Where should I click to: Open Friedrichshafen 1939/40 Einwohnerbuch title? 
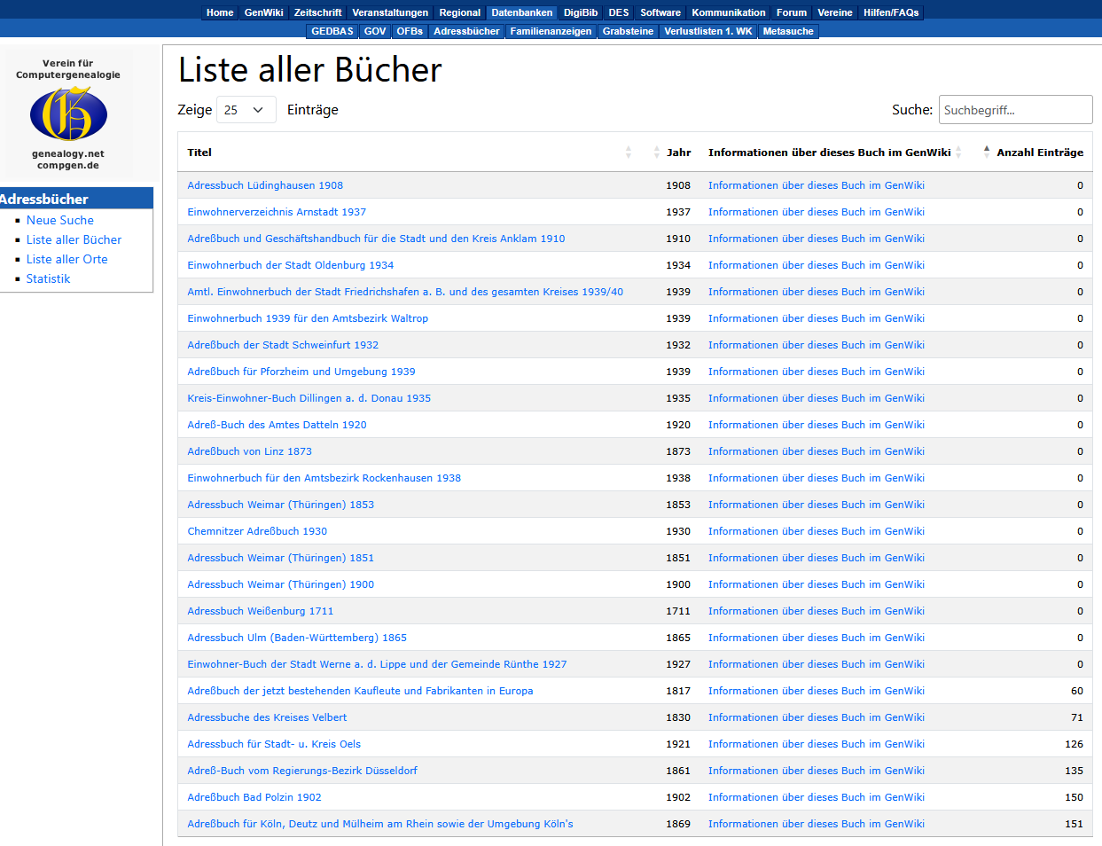(405, 292)
